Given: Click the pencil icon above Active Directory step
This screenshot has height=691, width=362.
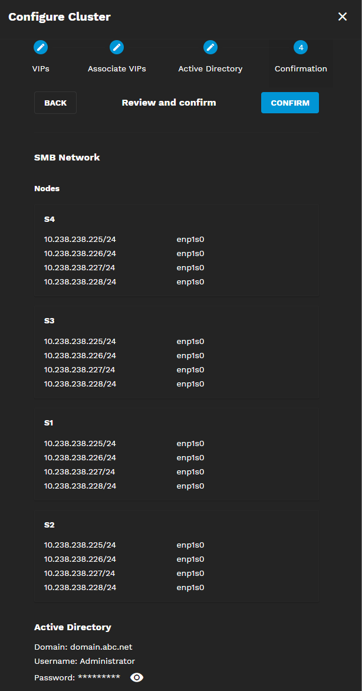Looking at the screenshot, I should [x=210, y=47].
